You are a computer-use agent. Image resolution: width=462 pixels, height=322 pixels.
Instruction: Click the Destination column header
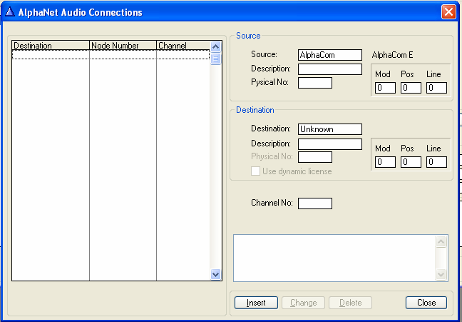click(51, 46)
